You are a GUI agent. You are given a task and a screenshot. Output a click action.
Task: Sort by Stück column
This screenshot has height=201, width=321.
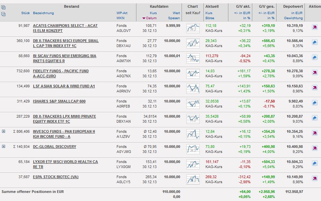(25, 13)
